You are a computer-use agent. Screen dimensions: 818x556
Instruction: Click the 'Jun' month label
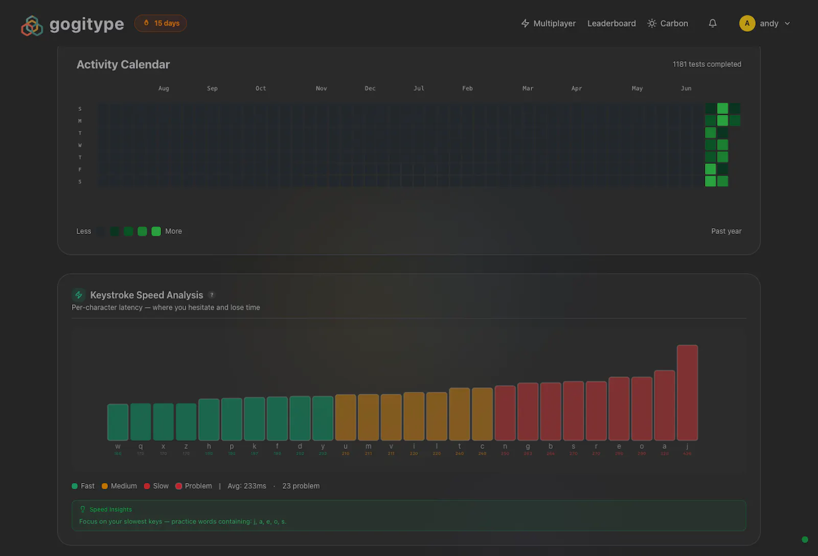coord(686,88)
